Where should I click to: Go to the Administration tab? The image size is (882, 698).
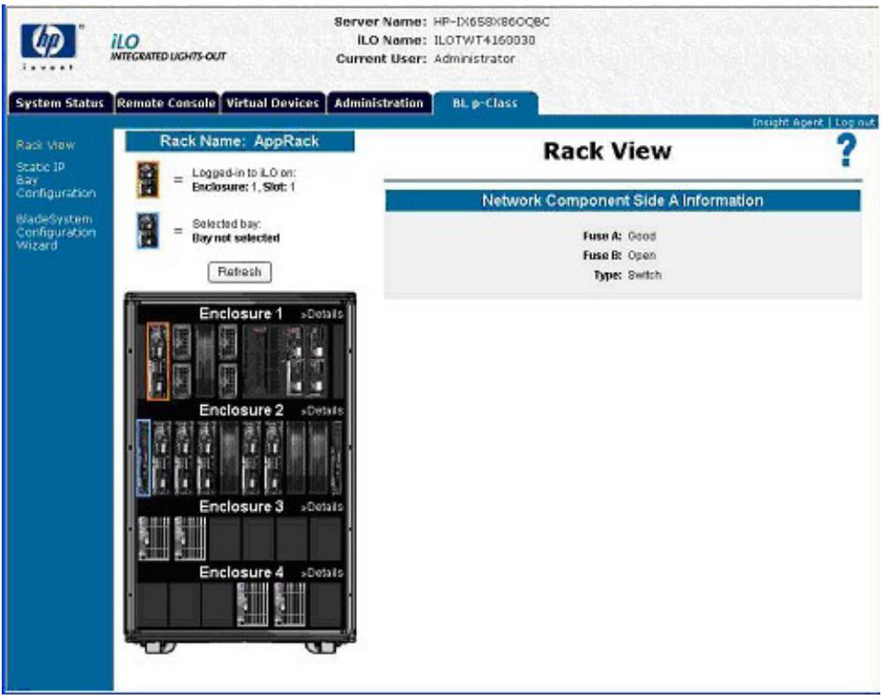(x=379, y=103)
